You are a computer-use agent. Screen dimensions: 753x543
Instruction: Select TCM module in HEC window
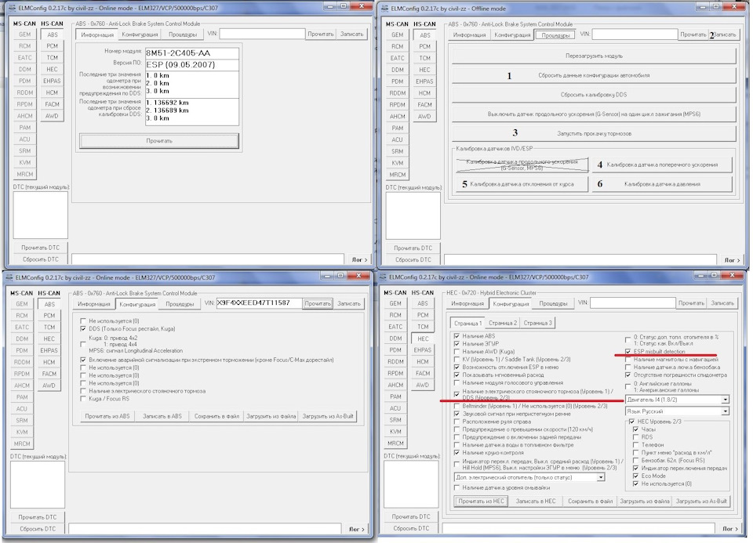(x=423, y=327)
